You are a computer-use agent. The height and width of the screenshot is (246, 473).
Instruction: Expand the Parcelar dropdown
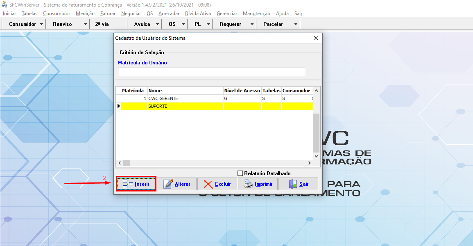click(x=296, y=24)
